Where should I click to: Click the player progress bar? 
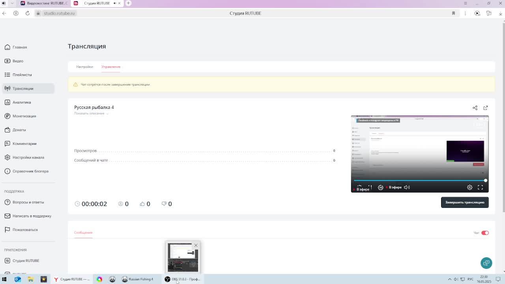(x=420, y=180)
